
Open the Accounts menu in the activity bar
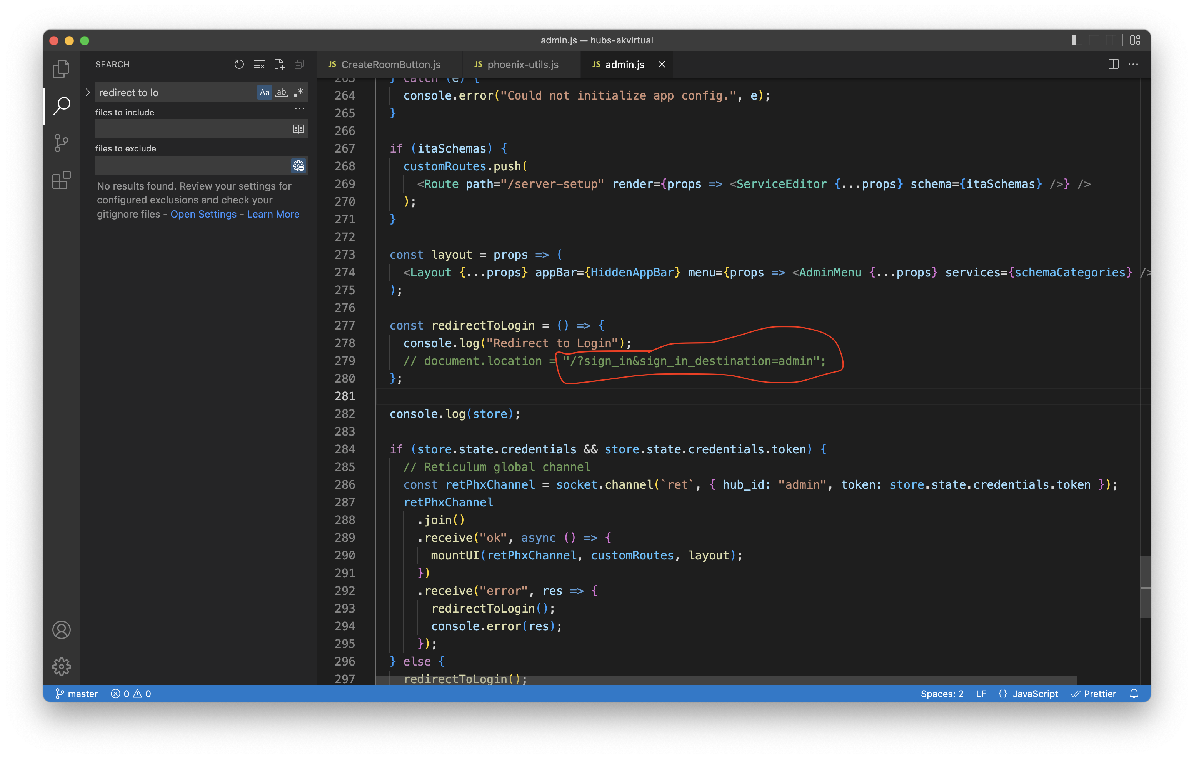point(61,630)
